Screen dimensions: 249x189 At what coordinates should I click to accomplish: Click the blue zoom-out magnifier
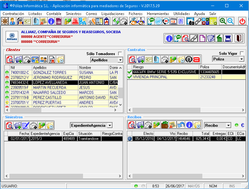point(230,21)
